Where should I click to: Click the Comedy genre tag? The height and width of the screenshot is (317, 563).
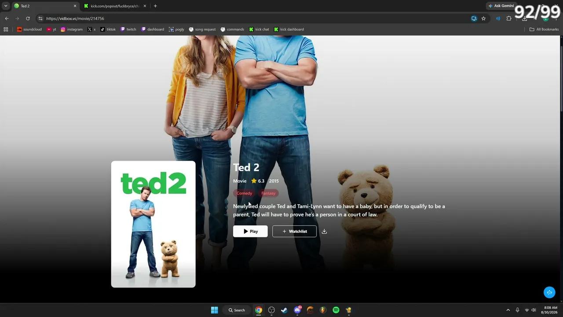(x=244, y=193)
